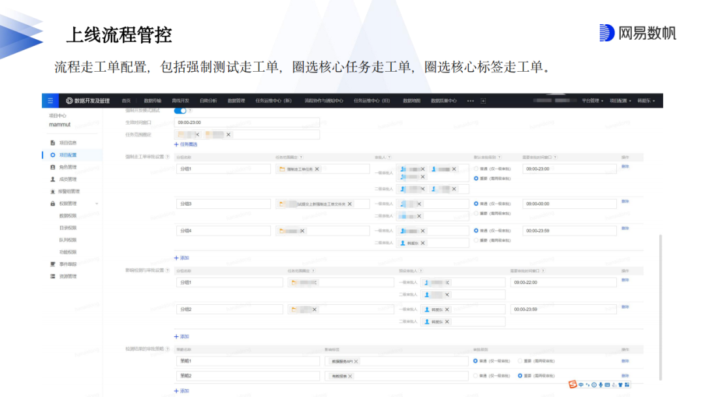Add a group under 强制走工单审批设置
705x397 pixels.
coord(181,258)
